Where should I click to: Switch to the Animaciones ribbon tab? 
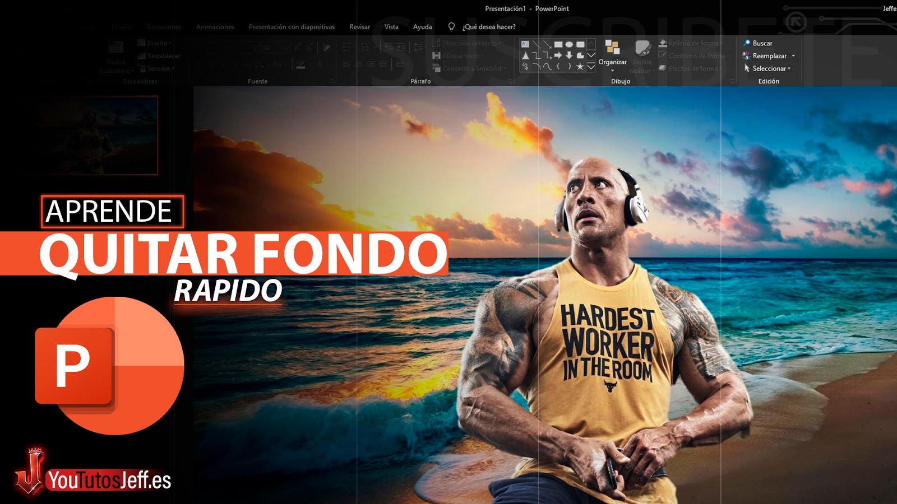pos(215,26)
